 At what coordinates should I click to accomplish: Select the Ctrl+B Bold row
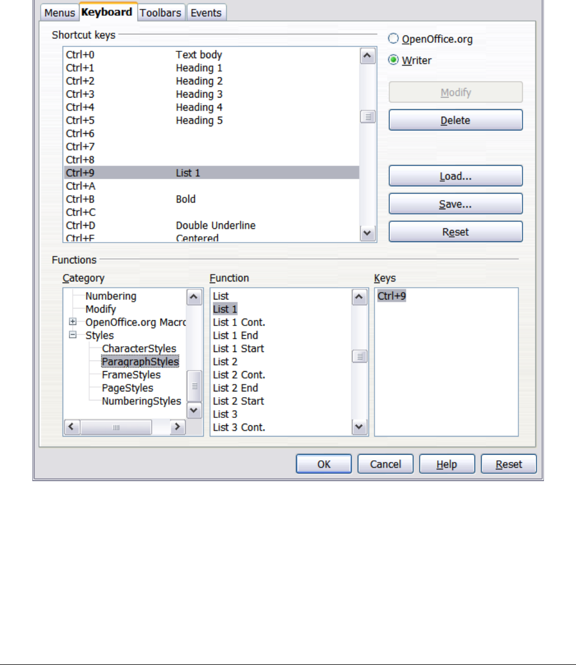[212, 199]
